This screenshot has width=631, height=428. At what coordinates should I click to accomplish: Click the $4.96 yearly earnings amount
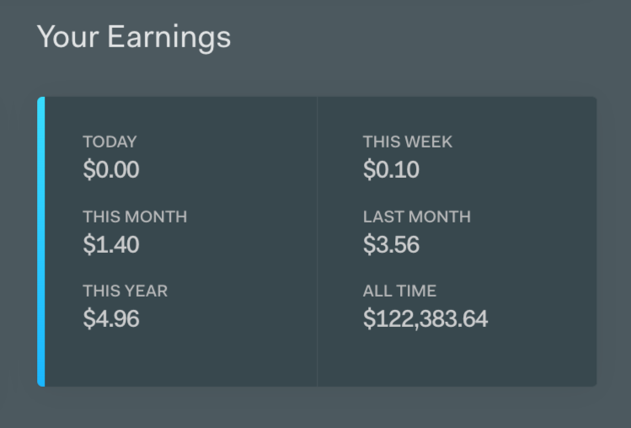pos(110,319)
